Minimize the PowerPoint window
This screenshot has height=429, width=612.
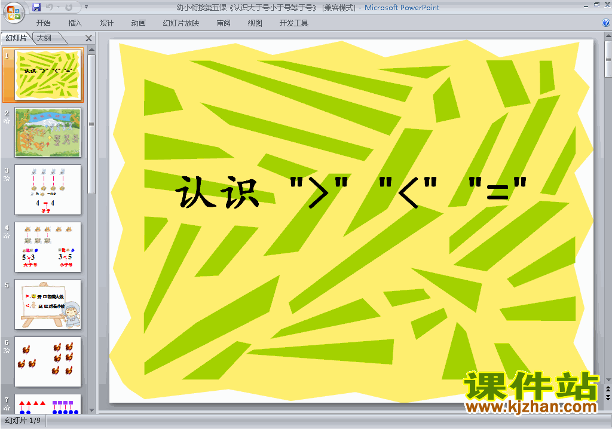coord(586,6)
